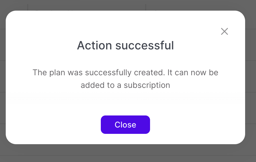The image size is (256, 162).
Task: Click the dimmed backdrop left of the dialog
Action: click(x=3, y=78)
